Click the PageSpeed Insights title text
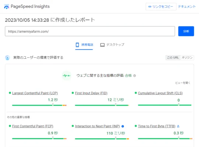The height and width of the screenshot is (147, 199). click(x=30, y=6)
